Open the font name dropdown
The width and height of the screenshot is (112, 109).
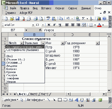33,25
